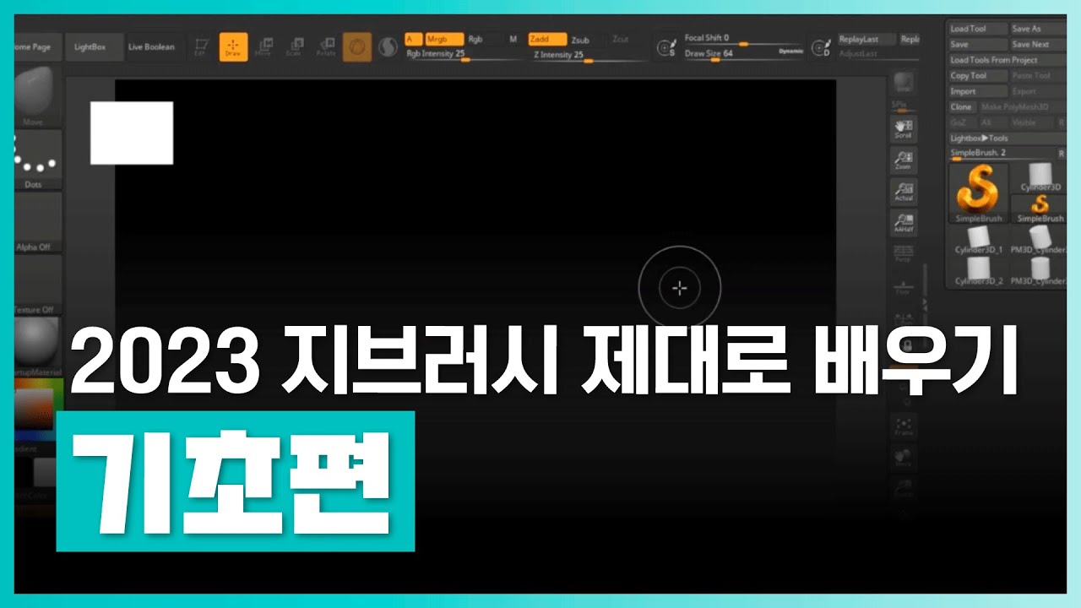Click the Save Next button
The width and height of the screenshot is (1081, 608).
pos(1038,44)
